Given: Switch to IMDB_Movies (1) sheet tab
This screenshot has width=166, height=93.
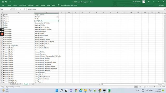Looking at the screenshot, I should [16, 84].
